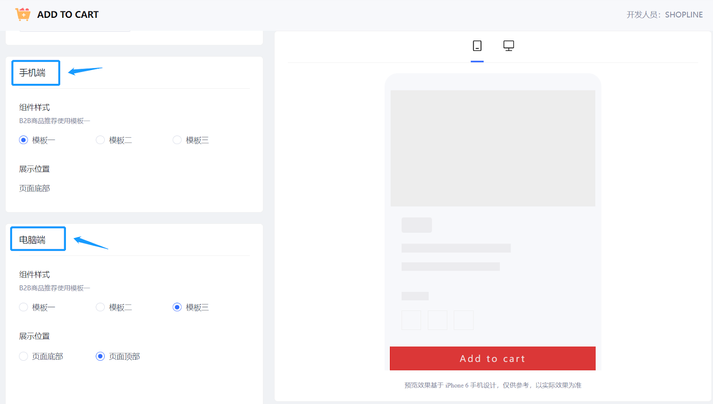Image resolution: width=713 pixels, height=404 pixels.
Task: Switch to desktop monitor preview icon
Action: click(508, 46)
